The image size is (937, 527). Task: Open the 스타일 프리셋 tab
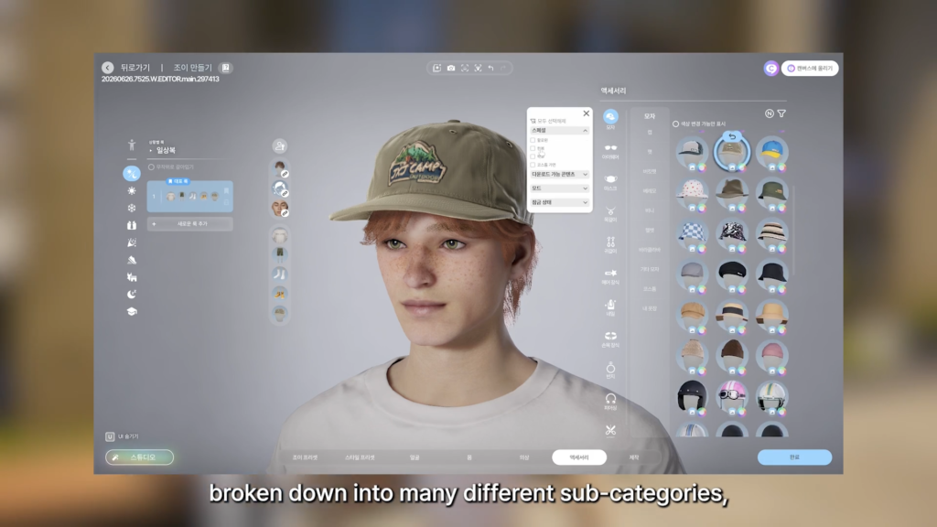360,457
